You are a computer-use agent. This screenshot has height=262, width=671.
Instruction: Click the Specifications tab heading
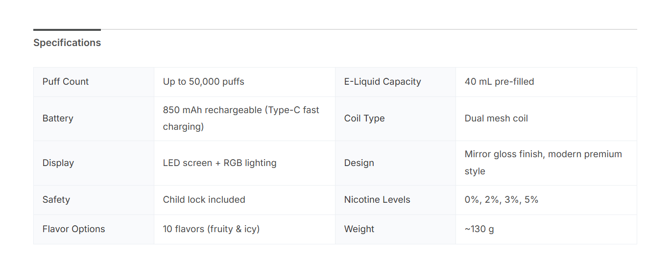pos(67,43)
